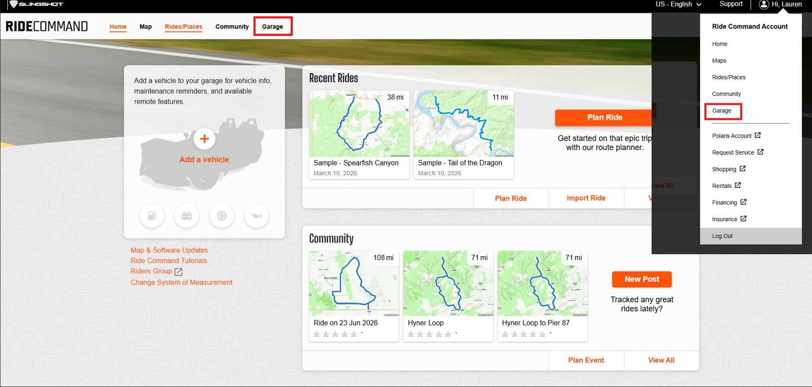812x387 pixels.
Task: Click Plan Ride link below Recent Rides
Action: click(511, 198)
